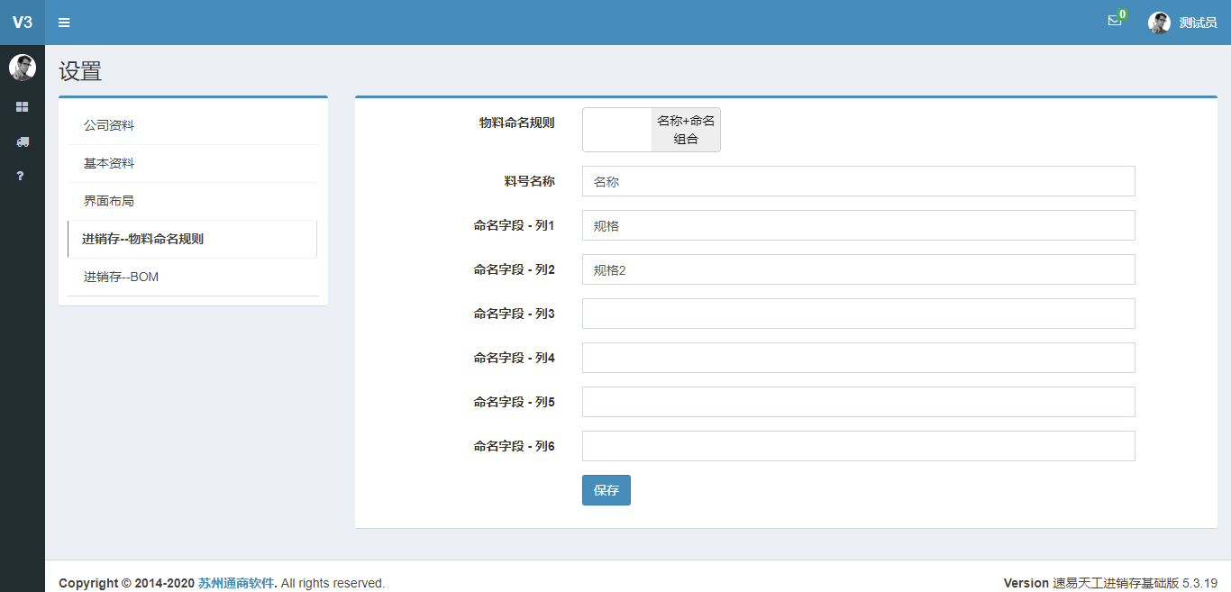Toggle the 名称+命名组合 naming rule switch
The width and height of the screenshot is (1231, 592).
pyautogui.click(x=651, y=130)
